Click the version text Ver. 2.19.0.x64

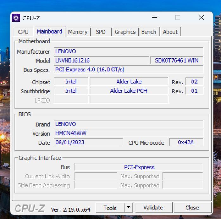pos(71,209)
